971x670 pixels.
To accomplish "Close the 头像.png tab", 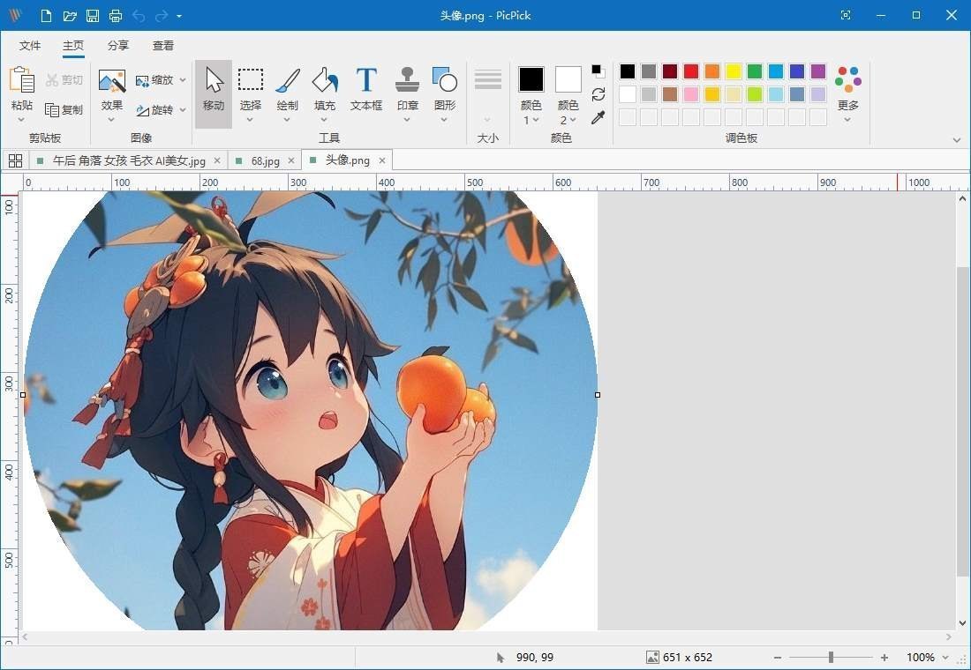I will (x=382, y=160).
